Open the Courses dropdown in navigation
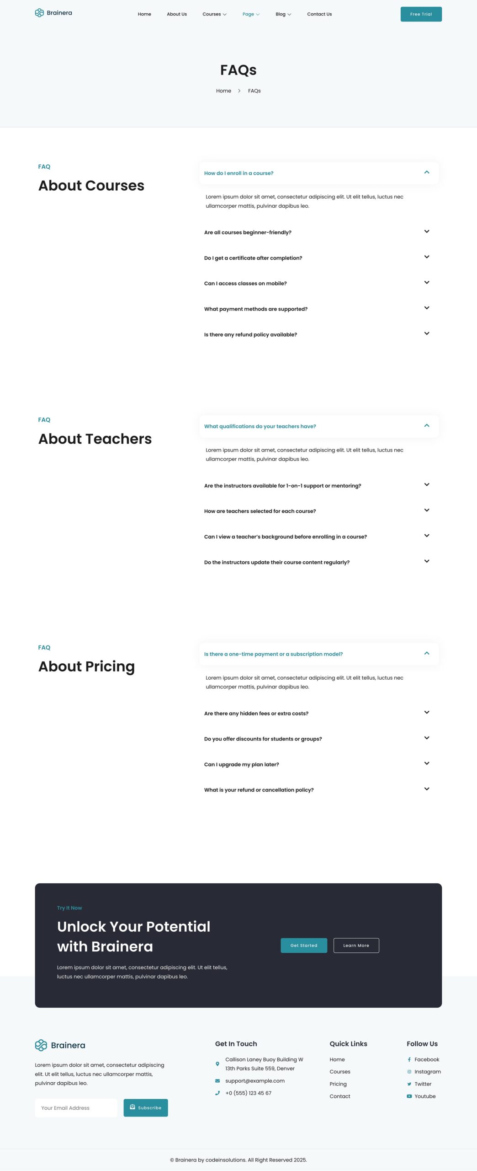Screen dimensions: 477x1171 214,14
